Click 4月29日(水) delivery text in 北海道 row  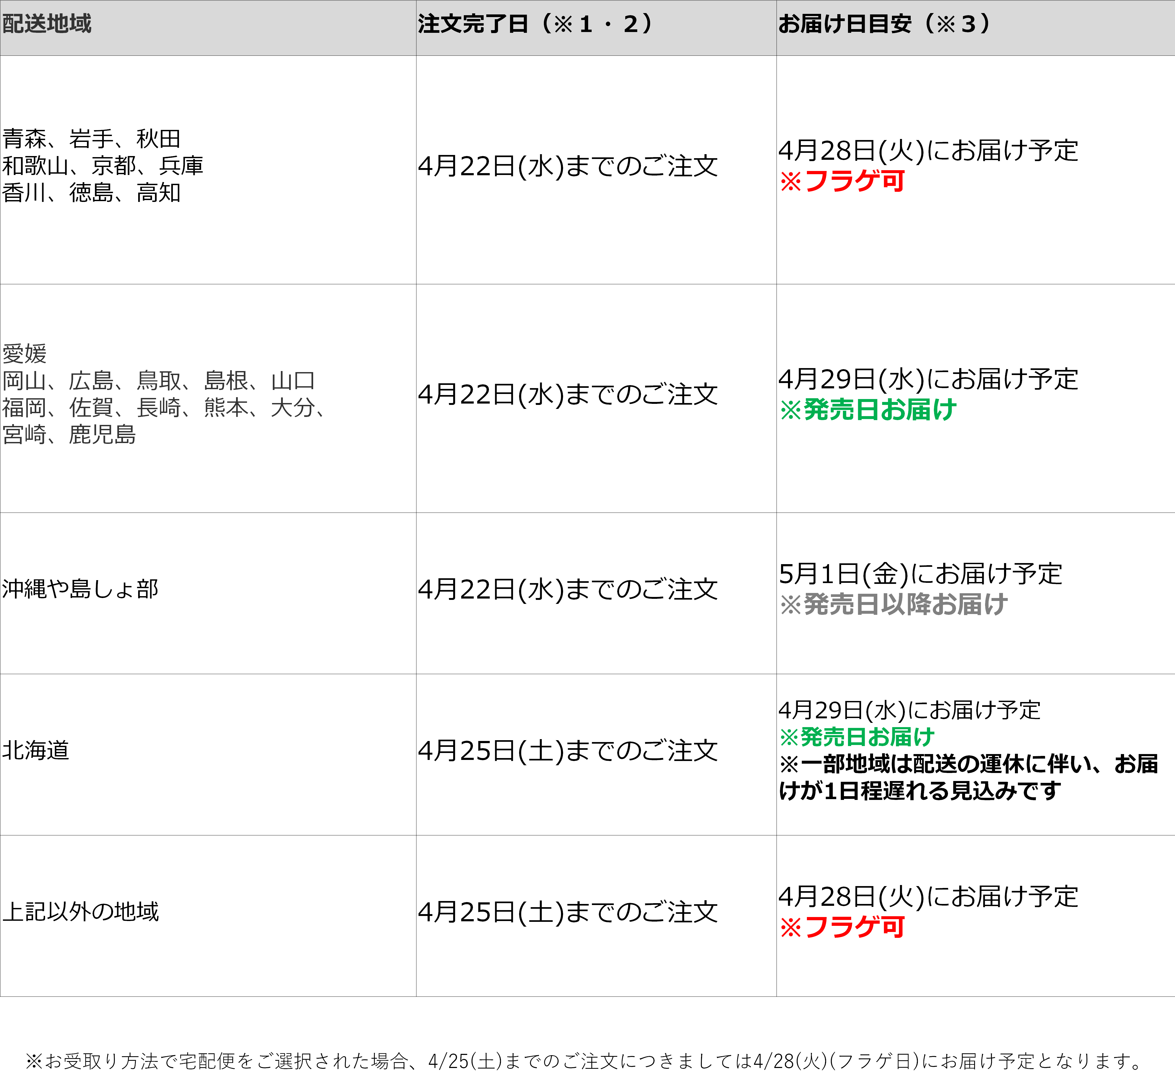pos(909,710)
